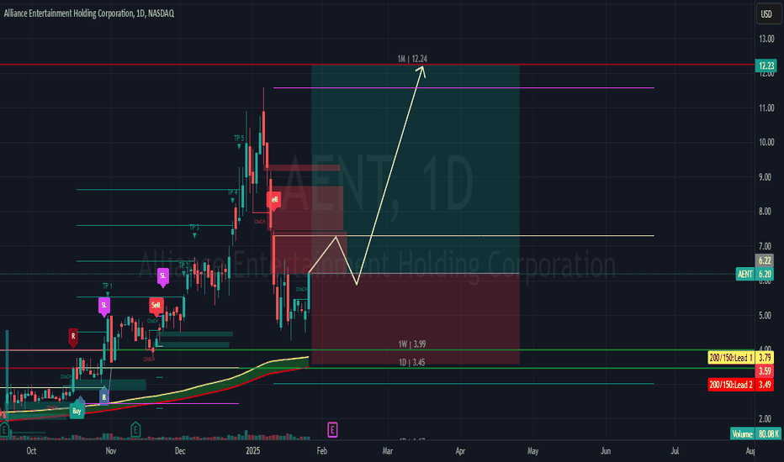Select the red 3.59 price label

[x=764, y=371]
